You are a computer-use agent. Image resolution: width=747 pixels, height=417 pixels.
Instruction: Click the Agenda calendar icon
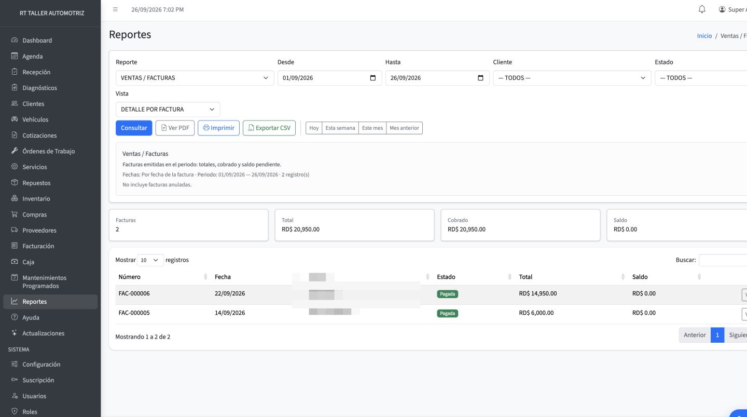click(15, 56)
